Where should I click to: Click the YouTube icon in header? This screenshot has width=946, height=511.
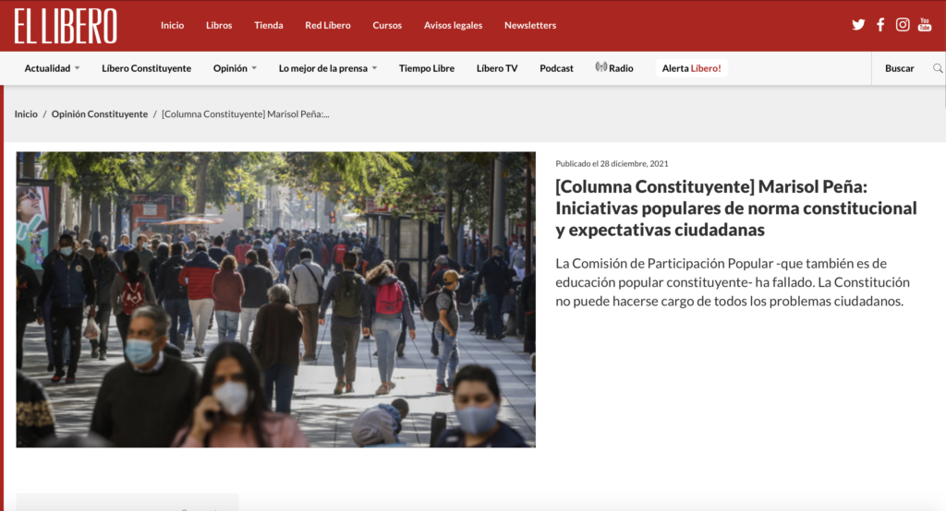pos(925,25)
